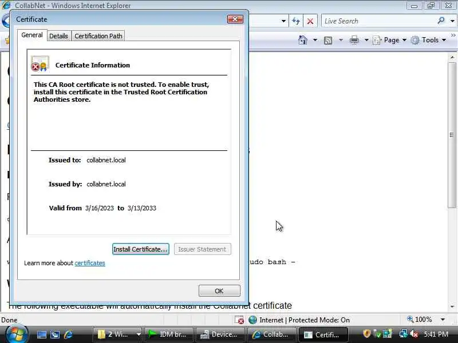Close the Certificate dialog
Image resolution: width=458 pixels, height=343 pixels.
[235, 19]
